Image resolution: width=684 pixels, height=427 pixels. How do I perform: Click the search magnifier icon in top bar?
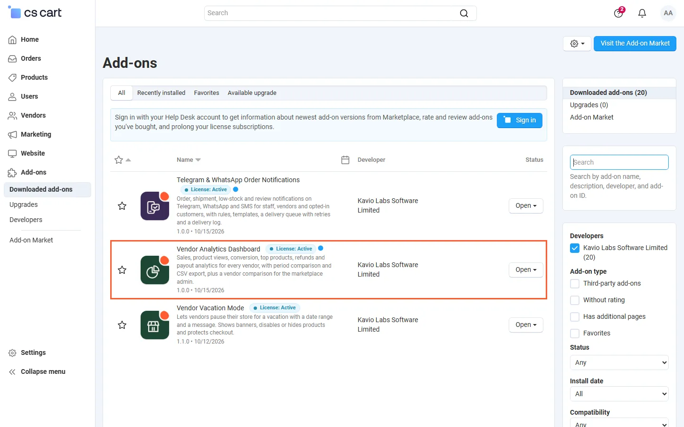point(464,13)
